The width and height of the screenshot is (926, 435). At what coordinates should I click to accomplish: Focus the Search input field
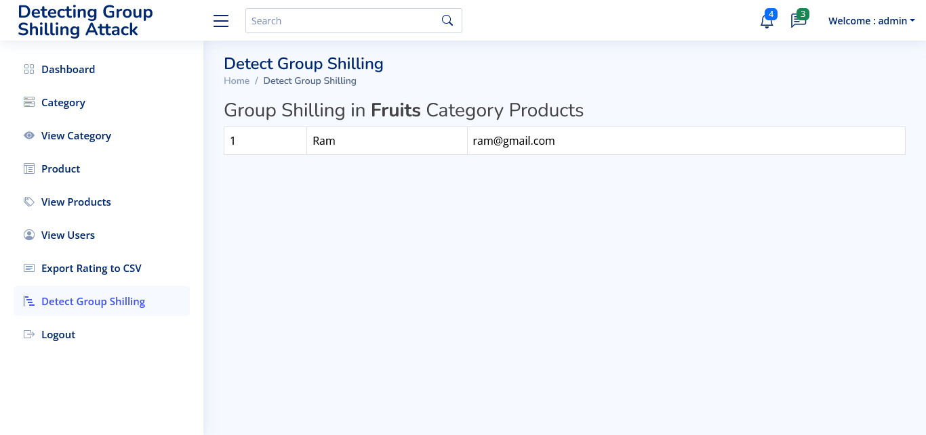point(343,20)
